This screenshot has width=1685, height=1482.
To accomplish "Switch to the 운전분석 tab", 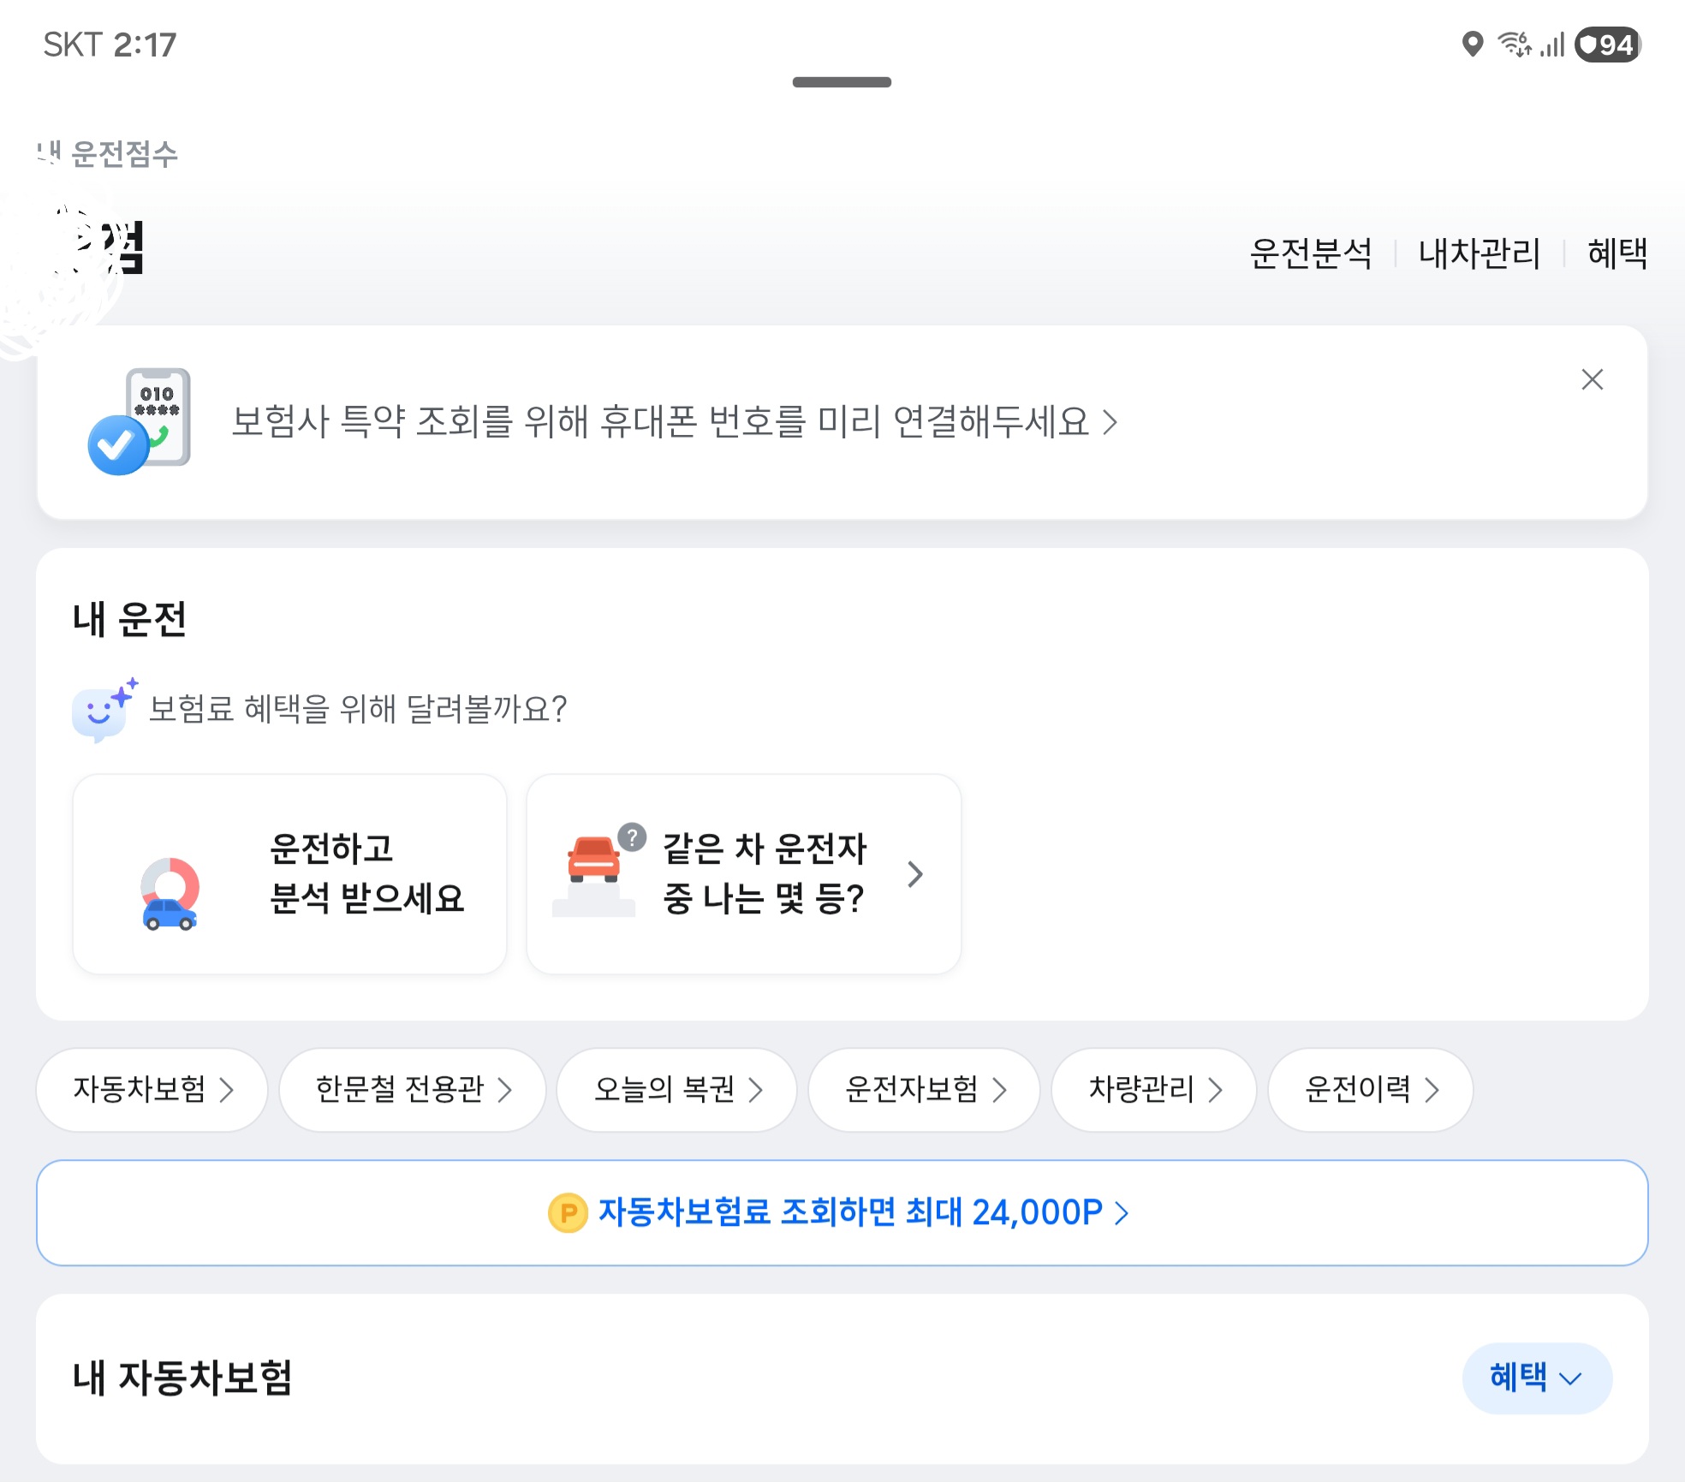I will [1313, 252].
